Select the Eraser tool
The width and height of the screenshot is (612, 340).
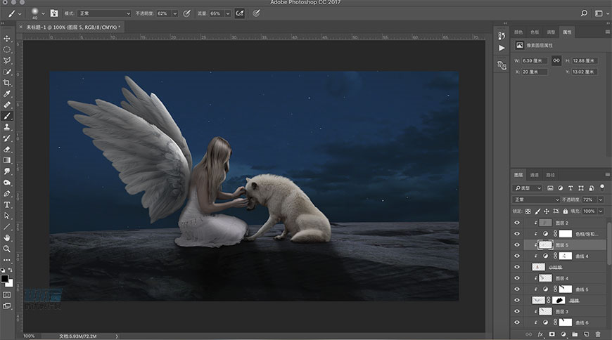pos(7,149)
